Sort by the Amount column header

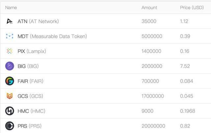[149, 8]
